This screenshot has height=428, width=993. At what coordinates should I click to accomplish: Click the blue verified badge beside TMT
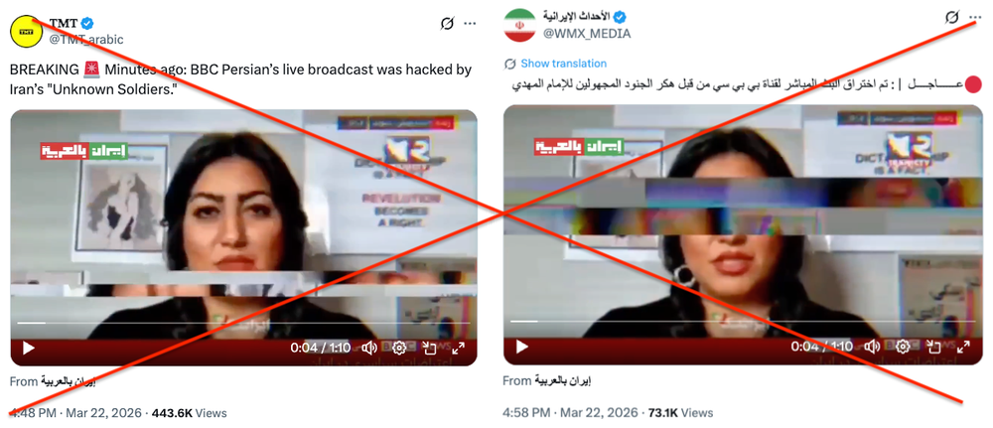click(x=87, y=24)
